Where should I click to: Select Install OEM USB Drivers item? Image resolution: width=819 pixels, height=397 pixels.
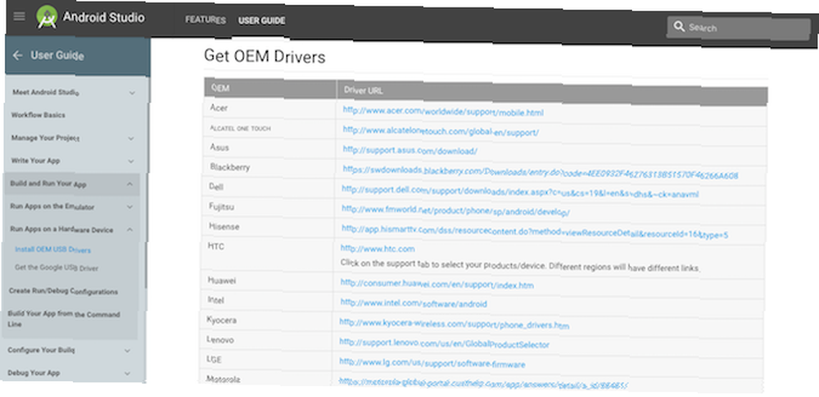point(52,250)
